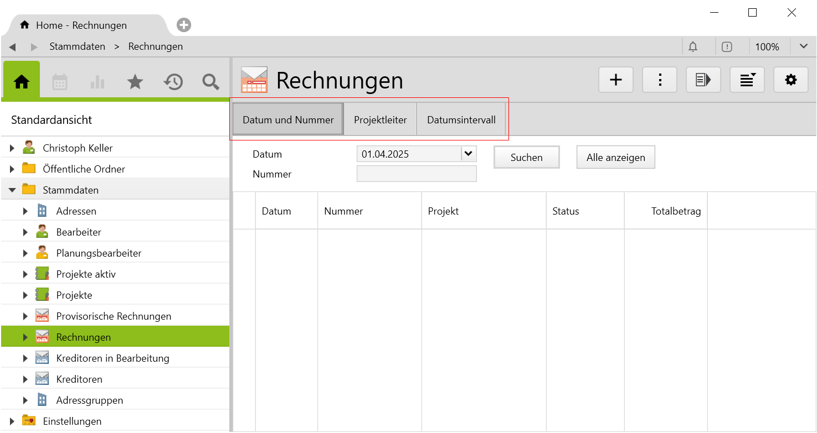Switch to the Datumsintervall tab
This screenshot has height=433, width=817.
[461, 120]
